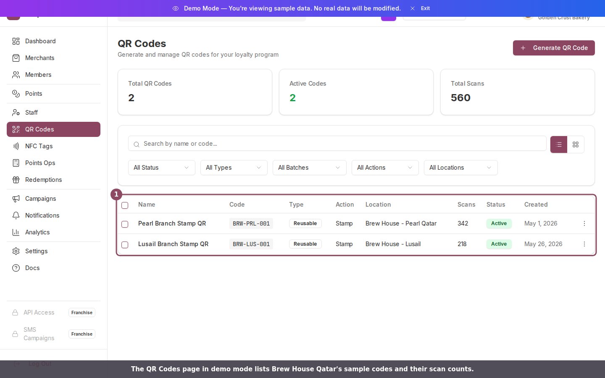Focus the Search by name or code field
605x378 pixels.
coord(337,144)
